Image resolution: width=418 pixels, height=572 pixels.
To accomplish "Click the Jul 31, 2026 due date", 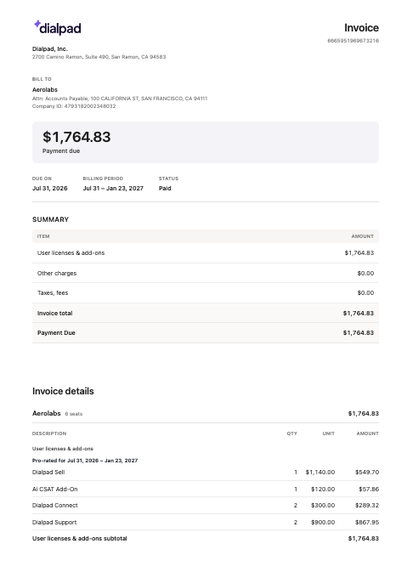I will click(49, 188).
